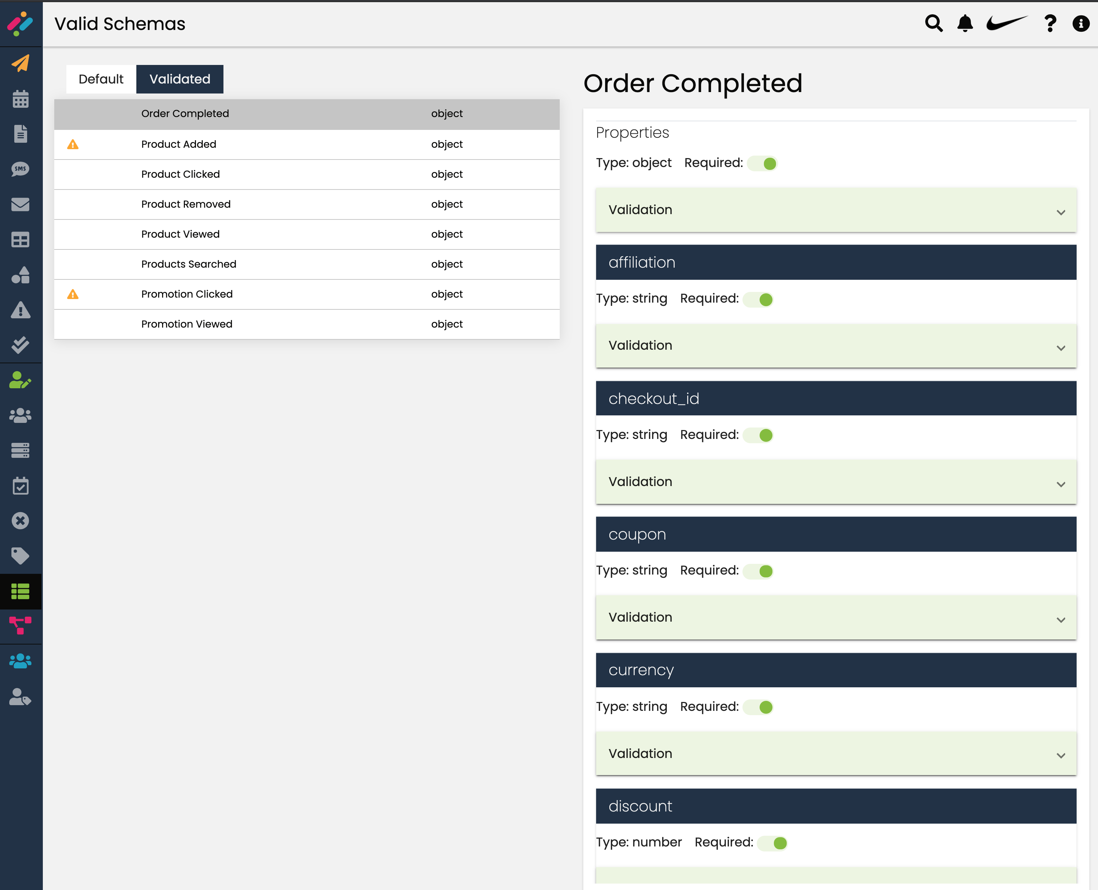Click the SMS chat bubble sidebar icon

(20, 169)
